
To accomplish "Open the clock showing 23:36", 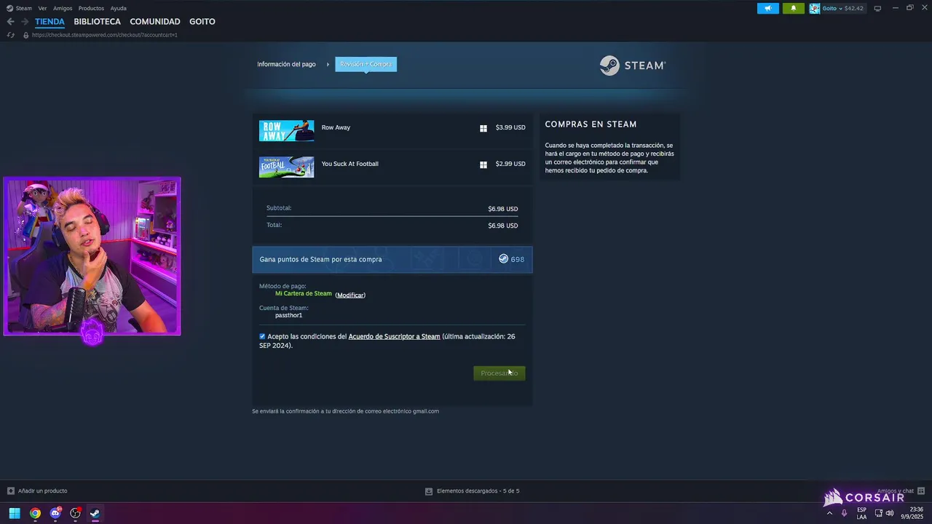I will [x=916, y=513].
